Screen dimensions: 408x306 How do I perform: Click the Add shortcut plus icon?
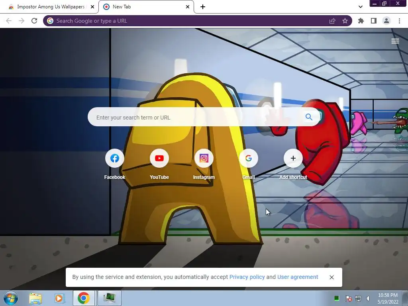(x=293, y=158)
